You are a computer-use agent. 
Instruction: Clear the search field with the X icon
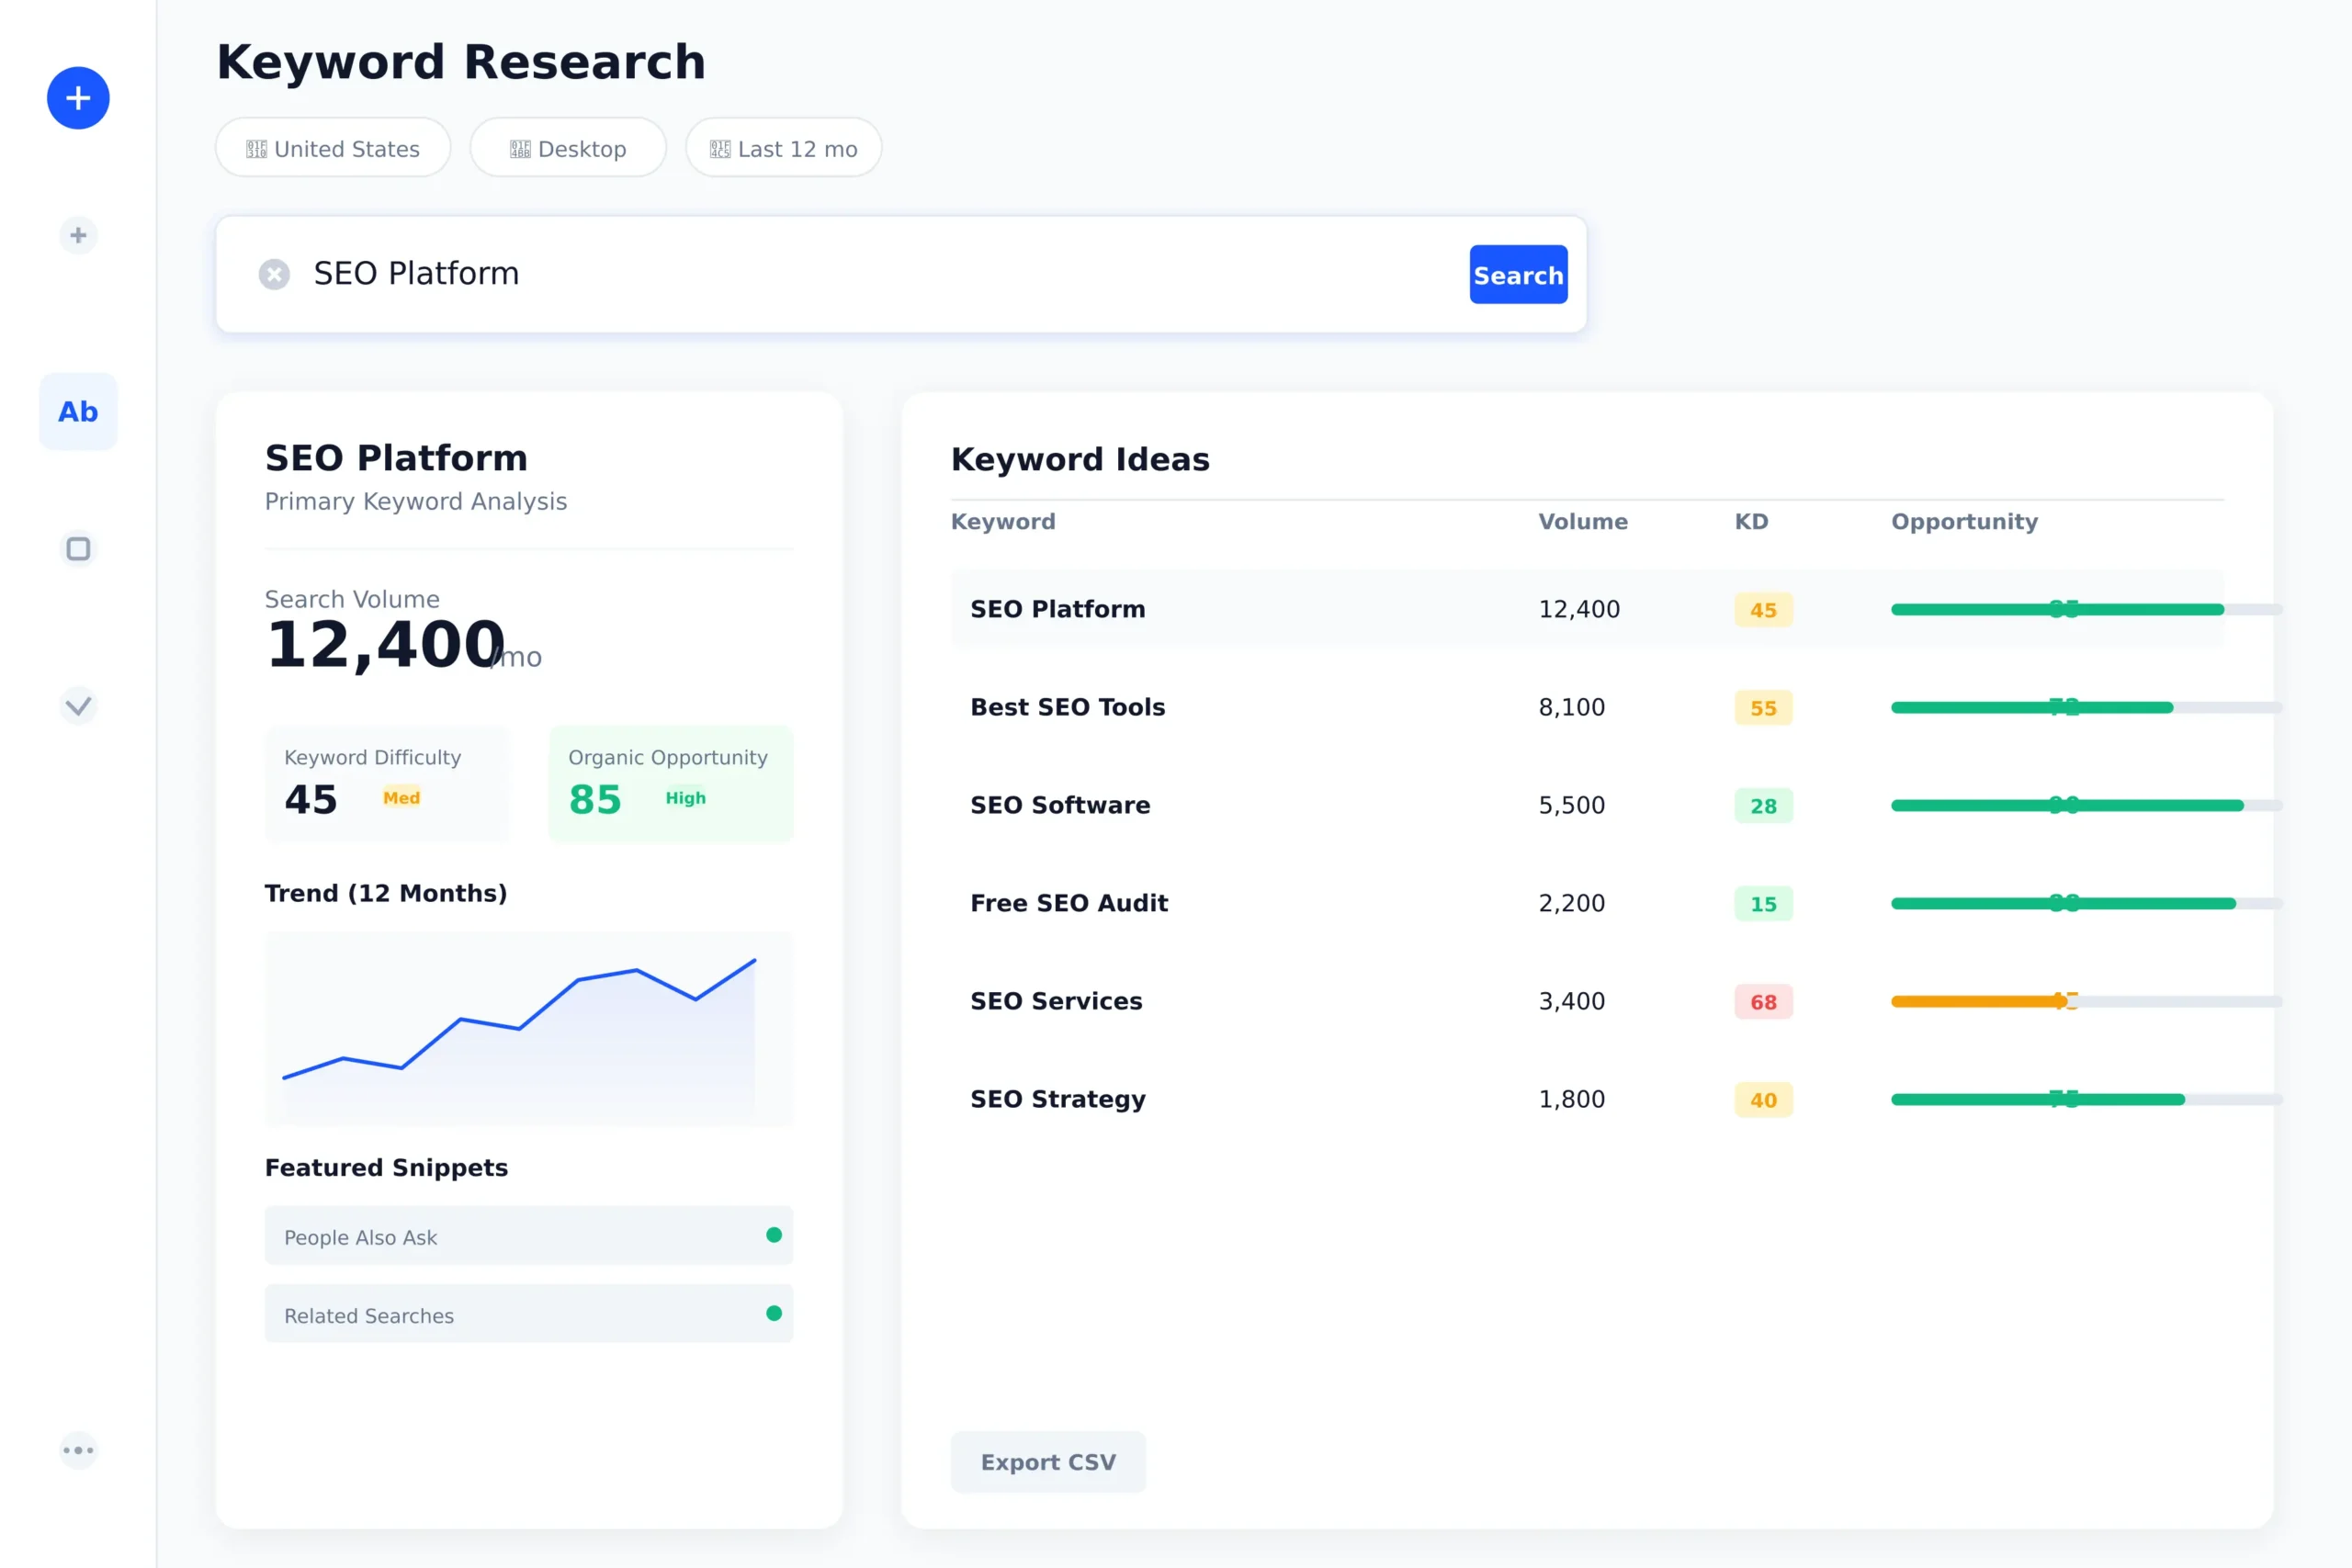click(x=274, y=274)
